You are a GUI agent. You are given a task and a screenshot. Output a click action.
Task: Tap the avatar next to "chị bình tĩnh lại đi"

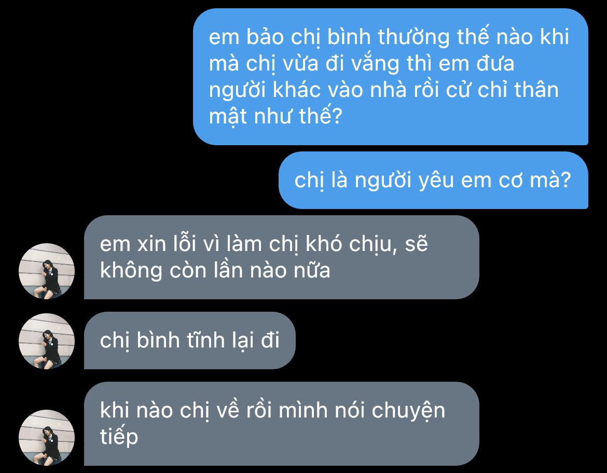coord(47,341)
